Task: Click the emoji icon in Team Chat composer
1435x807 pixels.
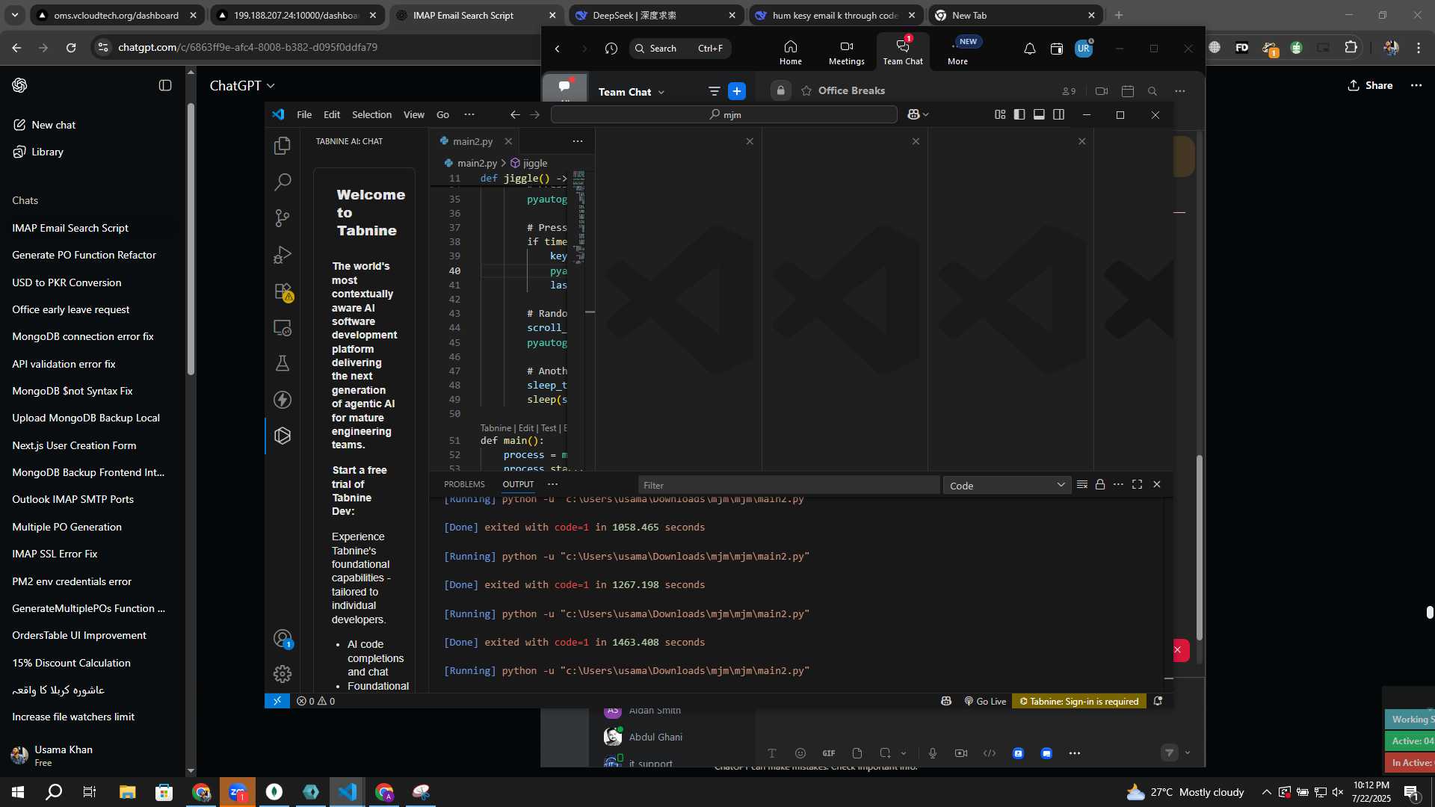Action: pyautogui.click(x=800, y=753)
